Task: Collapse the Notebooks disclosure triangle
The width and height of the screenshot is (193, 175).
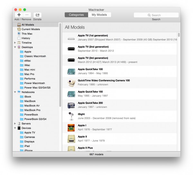Action: [x=15, y=92]
